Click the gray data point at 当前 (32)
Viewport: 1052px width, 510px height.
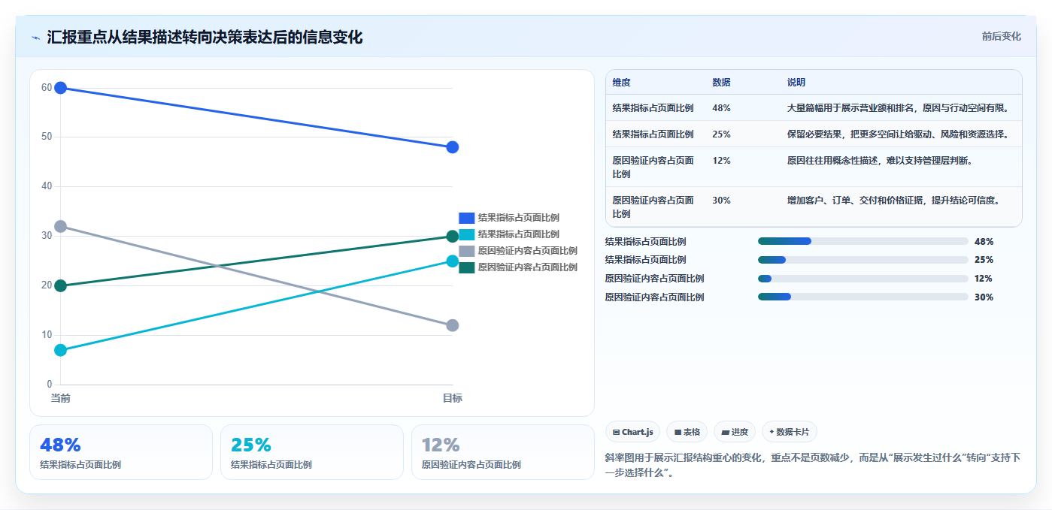coord(61,226)
